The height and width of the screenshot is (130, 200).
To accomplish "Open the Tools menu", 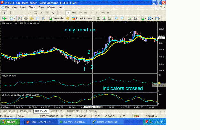I will tap(41, 7).
